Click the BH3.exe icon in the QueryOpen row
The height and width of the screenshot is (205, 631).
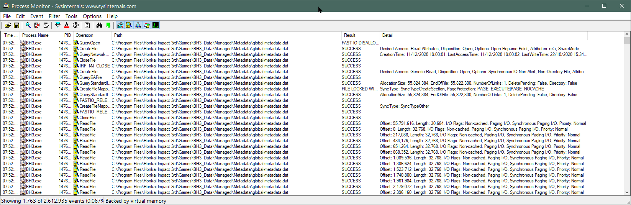[23, 43]
